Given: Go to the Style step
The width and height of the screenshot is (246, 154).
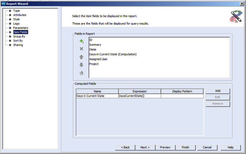Looking at the screenshot, I should 16,19.
